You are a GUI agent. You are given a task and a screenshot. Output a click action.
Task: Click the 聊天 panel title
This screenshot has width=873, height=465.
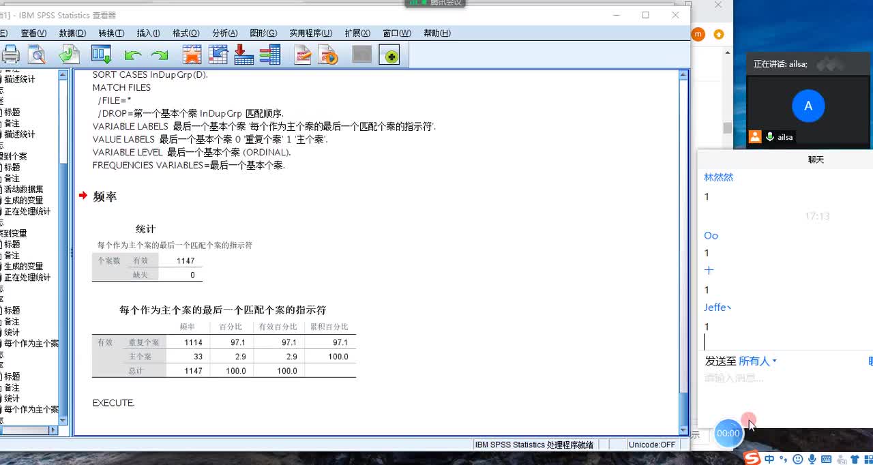tap(816, 160)
